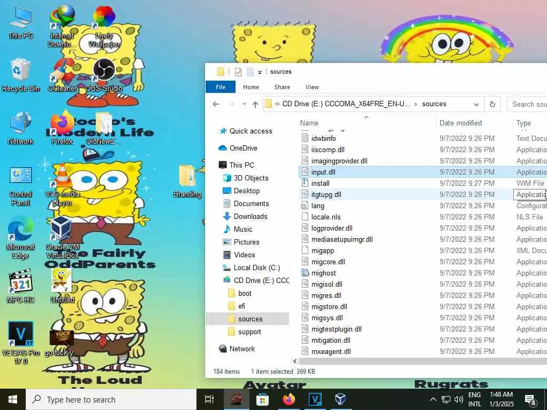Select Internet Download Manager desktop shortcut
This screenshot has height=410, width=547.
click(x=62, y=26)
